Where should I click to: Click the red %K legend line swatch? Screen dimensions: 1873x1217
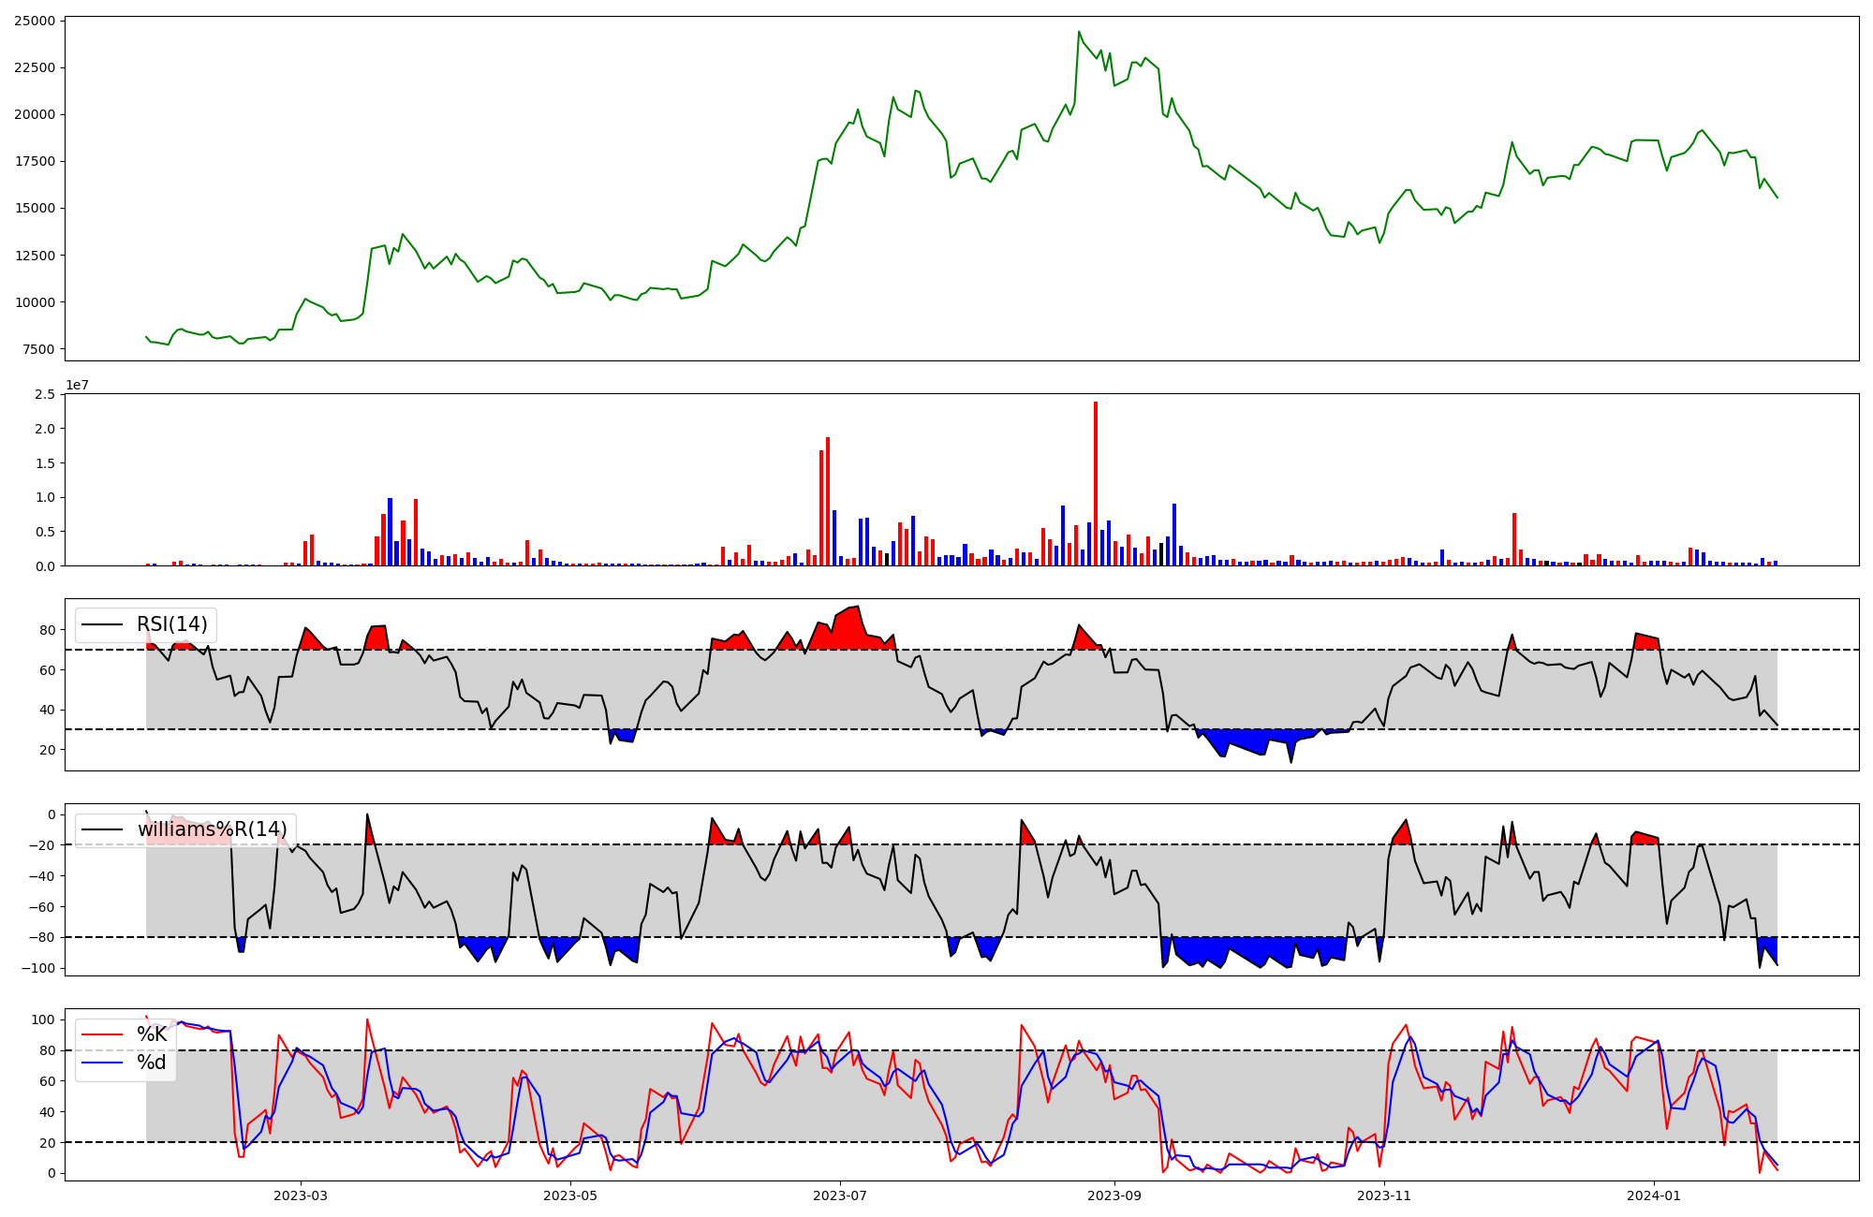tap(102, 1034)
